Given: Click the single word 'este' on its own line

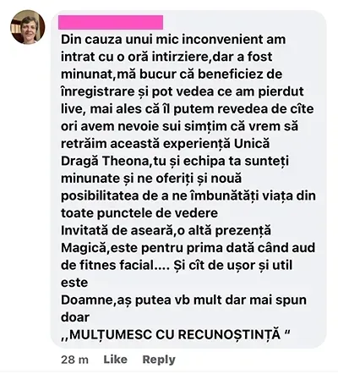Looking at the screenshot, I should (74, 283).
